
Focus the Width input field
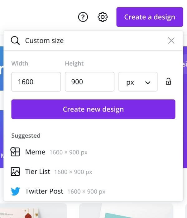[x=36, y=82]
